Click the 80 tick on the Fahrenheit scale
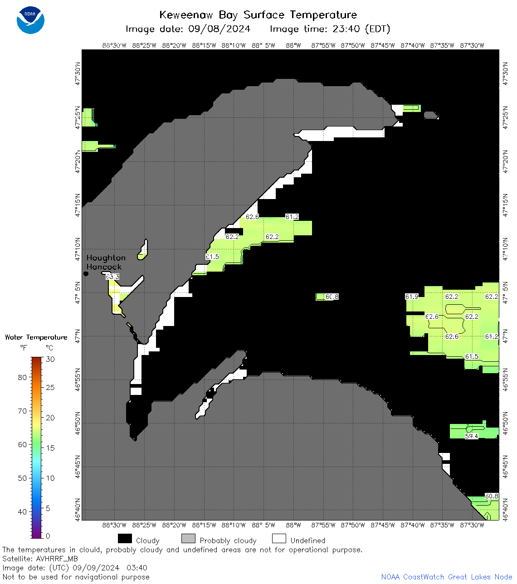This screenshot has height=584, width=517. point(22,377)
